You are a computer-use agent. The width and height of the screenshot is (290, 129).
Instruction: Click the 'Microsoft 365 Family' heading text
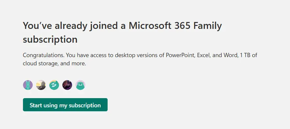[175, 26]
